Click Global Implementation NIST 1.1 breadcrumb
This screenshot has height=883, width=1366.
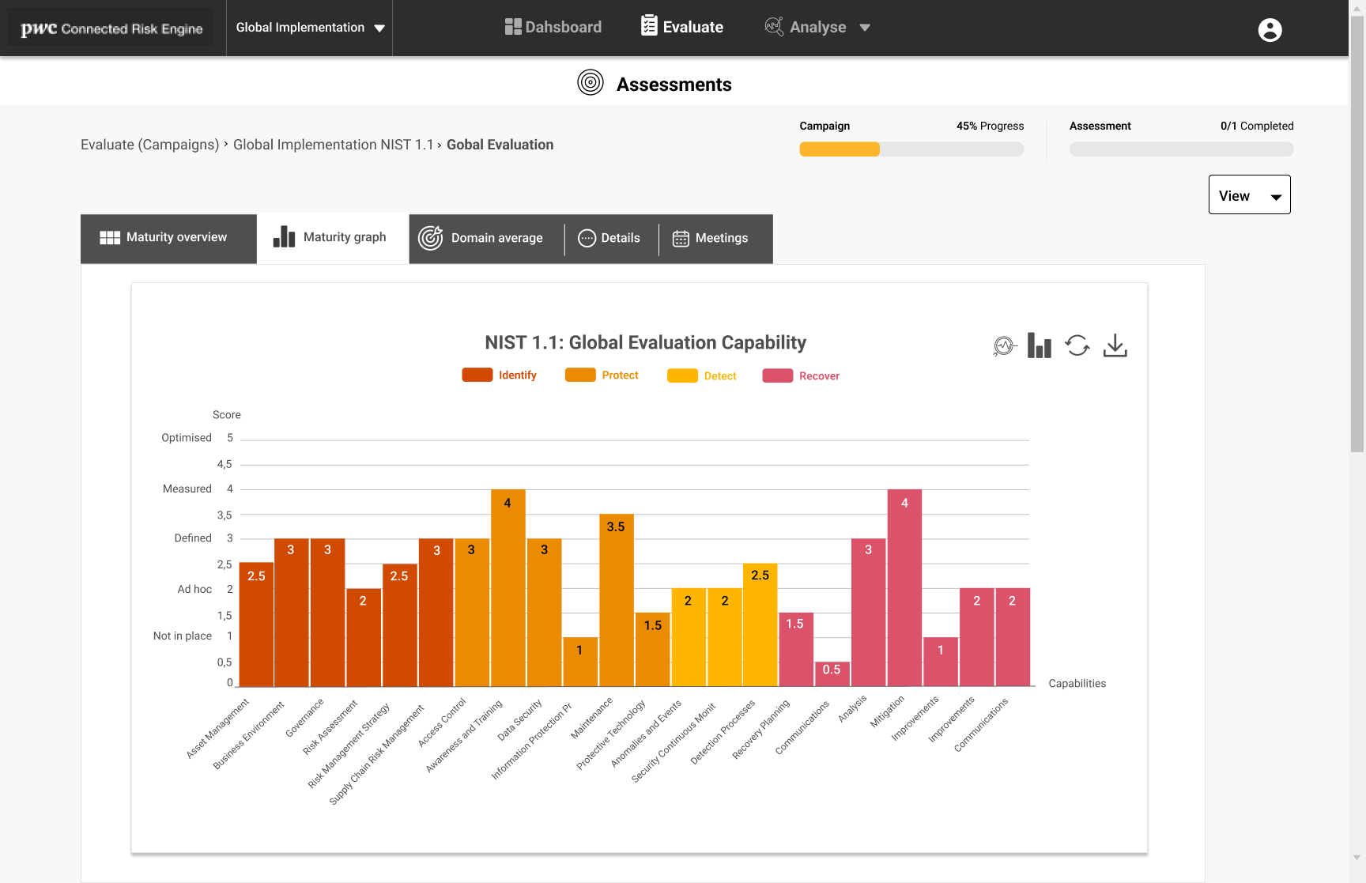pyautogui.click(x=333, y=145)
